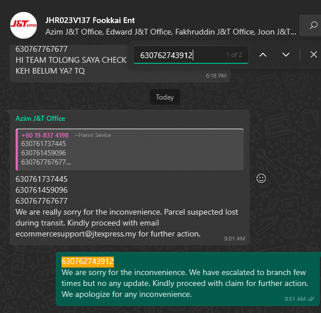Viewport: 321px width, 313px height.
Task: Click tracking number 630761459096 in Azim's message
Action: point(41,190)
